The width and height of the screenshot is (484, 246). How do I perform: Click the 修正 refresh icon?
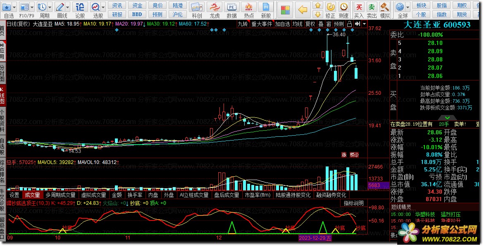pyautogui.click(x=331, y=7)
